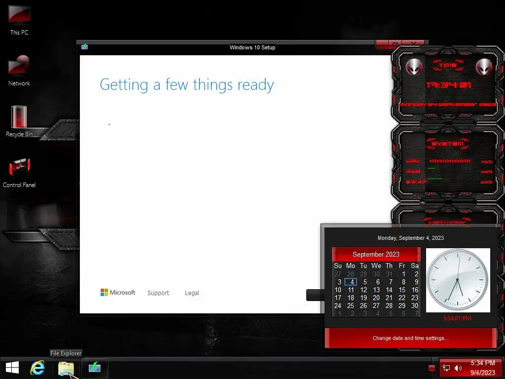The width and height of the screenshot is (505, 379).
Task: Open the Windows Start button
Action: pos(12,368)
